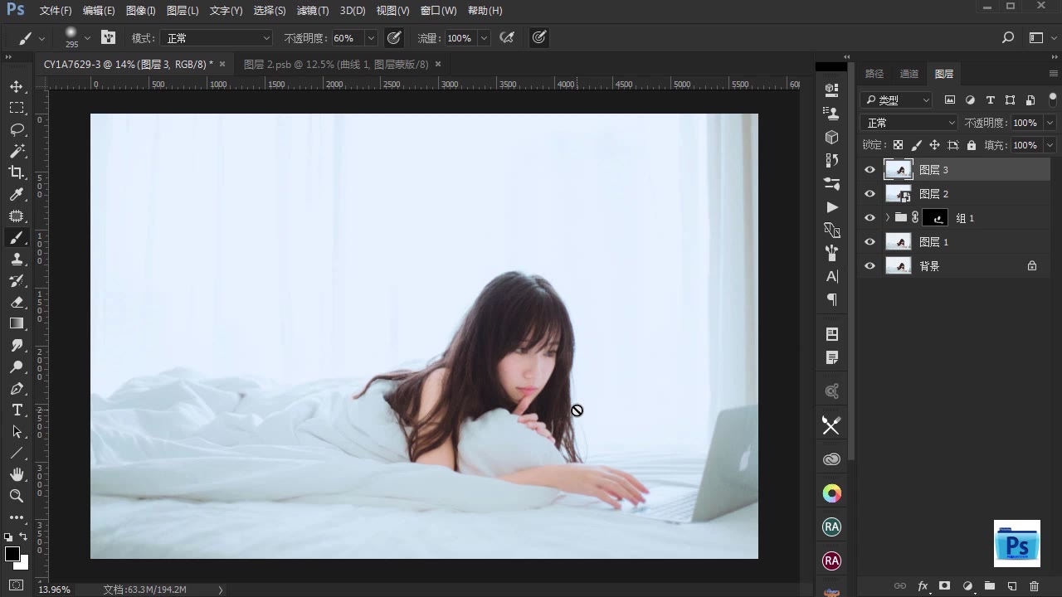Open the flow 流量 dropdown arrow

point(484,38)
